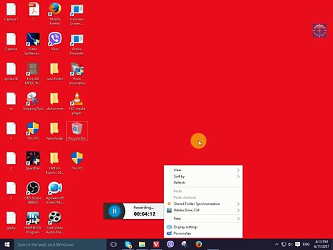Select the SpeedFan desktop shortcut
333x250 pixels.
(33, 161)
